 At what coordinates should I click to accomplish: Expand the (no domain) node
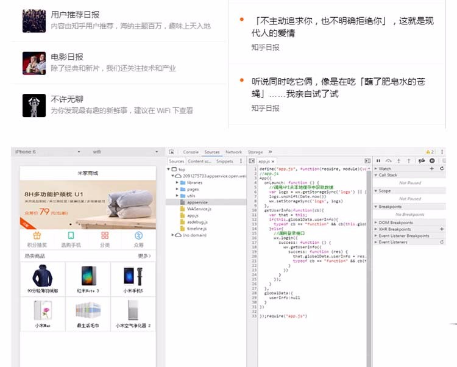(173, 235)
